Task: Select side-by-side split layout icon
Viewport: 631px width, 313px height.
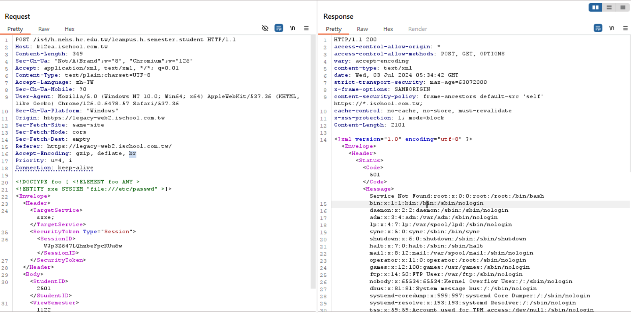Action: (x=596, y=7)
